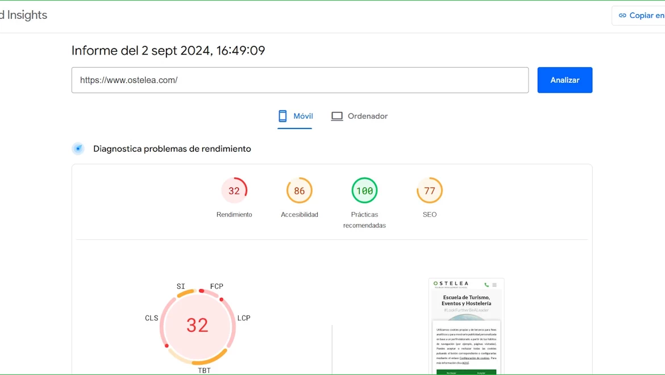Click the Informe del 2 sept 2024 heading
The height and width of the screenshot is (375, 665).
(168, 51)
